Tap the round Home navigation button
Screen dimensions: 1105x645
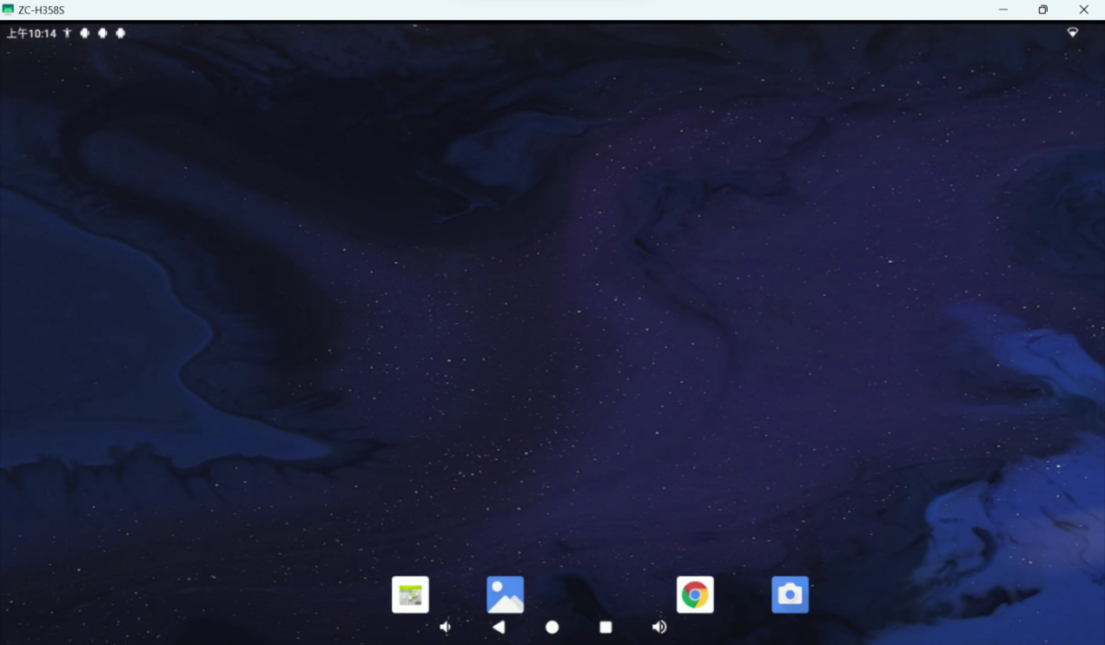pos(552,627)
